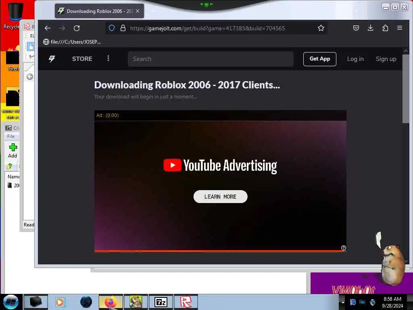This screenshot has width=413, height=310.
Task: Show hidden system tray icons
Action: (x=343, y=302)
